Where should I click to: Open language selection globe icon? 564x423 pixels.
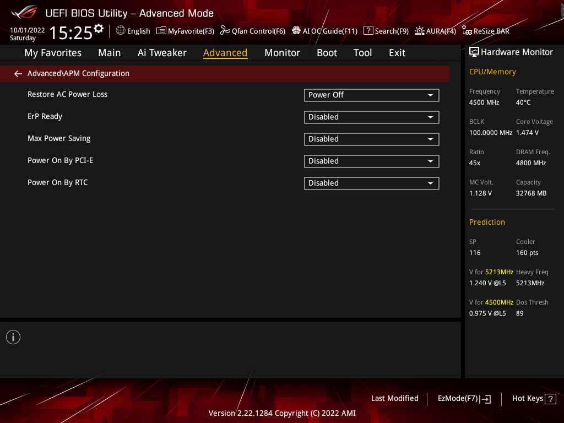(x=121, y=31)
